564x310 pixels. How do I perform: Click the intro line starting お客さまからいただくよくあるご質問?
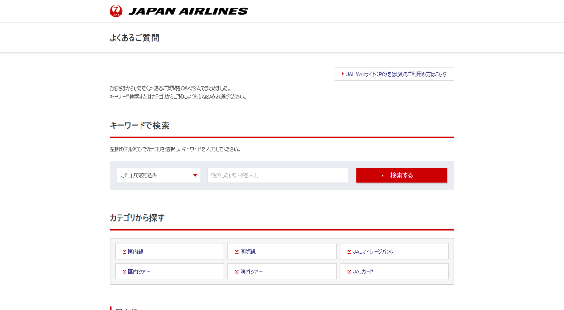coord(170,88)
